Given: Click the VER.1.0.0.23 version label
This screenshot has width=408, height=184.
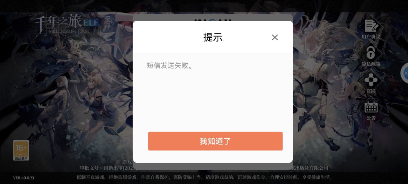Looking at the screenshot, I should (x=23, y=178).
